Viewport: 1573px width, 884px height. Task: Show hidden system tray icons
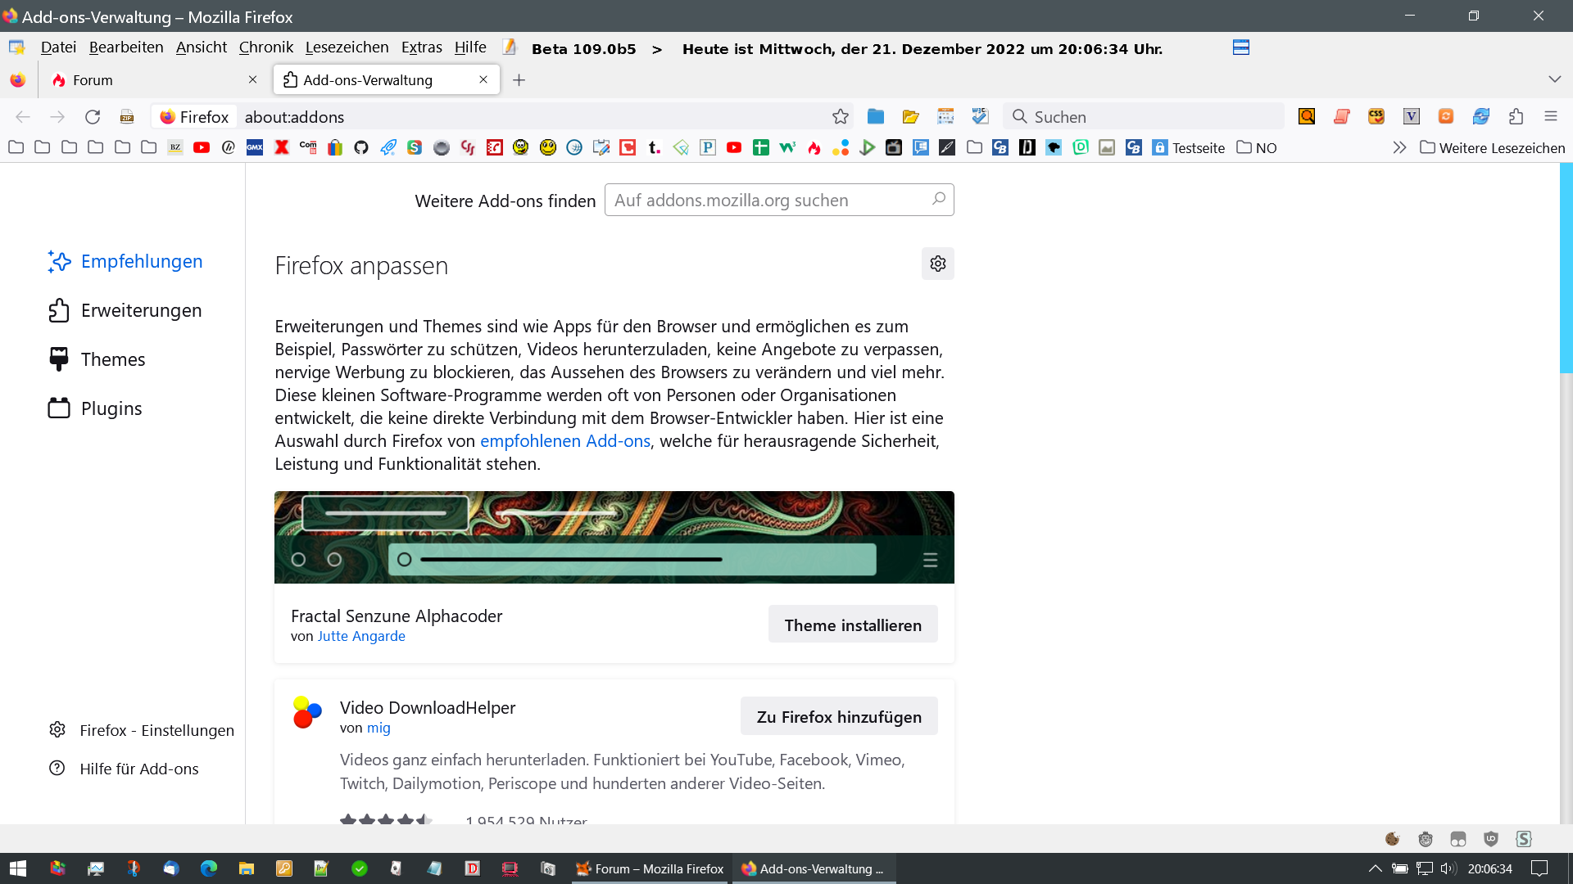tap(1375, 868)
